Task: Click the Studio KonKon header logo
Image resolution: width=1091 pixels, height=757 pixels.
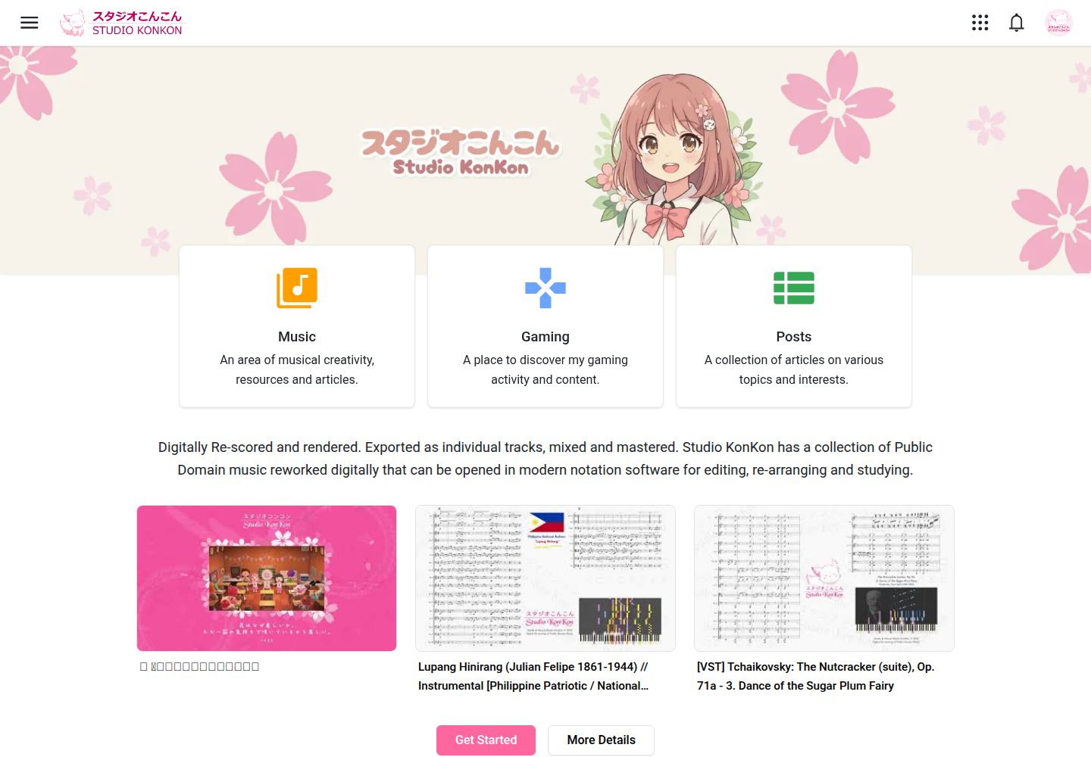Action: point(121,23)
